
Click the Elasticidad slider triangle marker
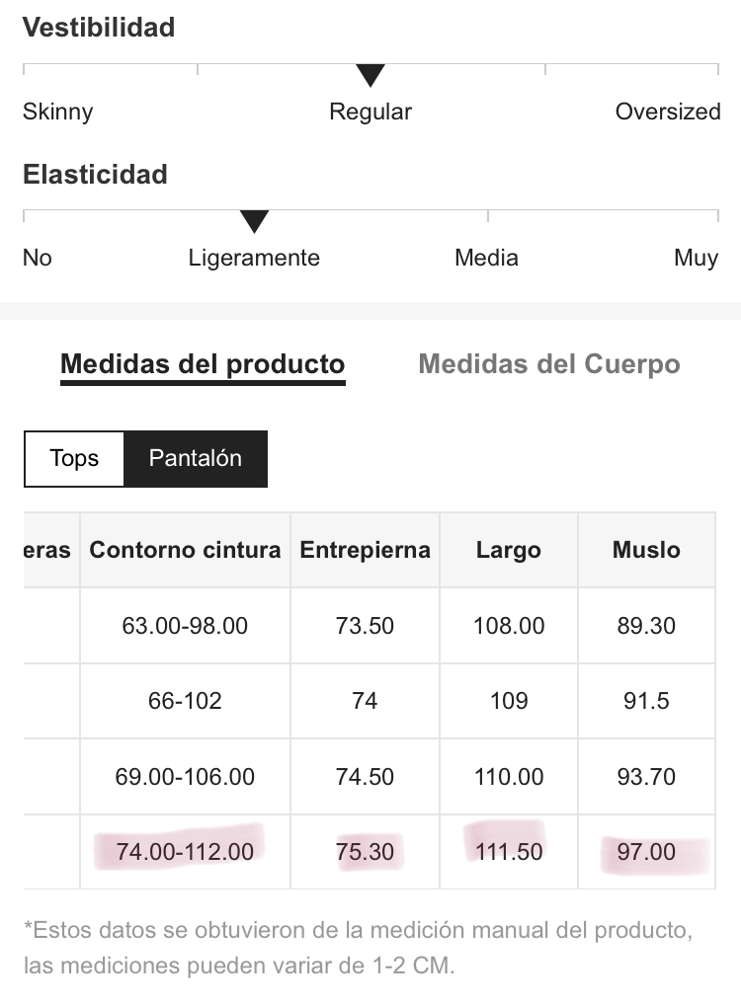click(x=254, y=221)
